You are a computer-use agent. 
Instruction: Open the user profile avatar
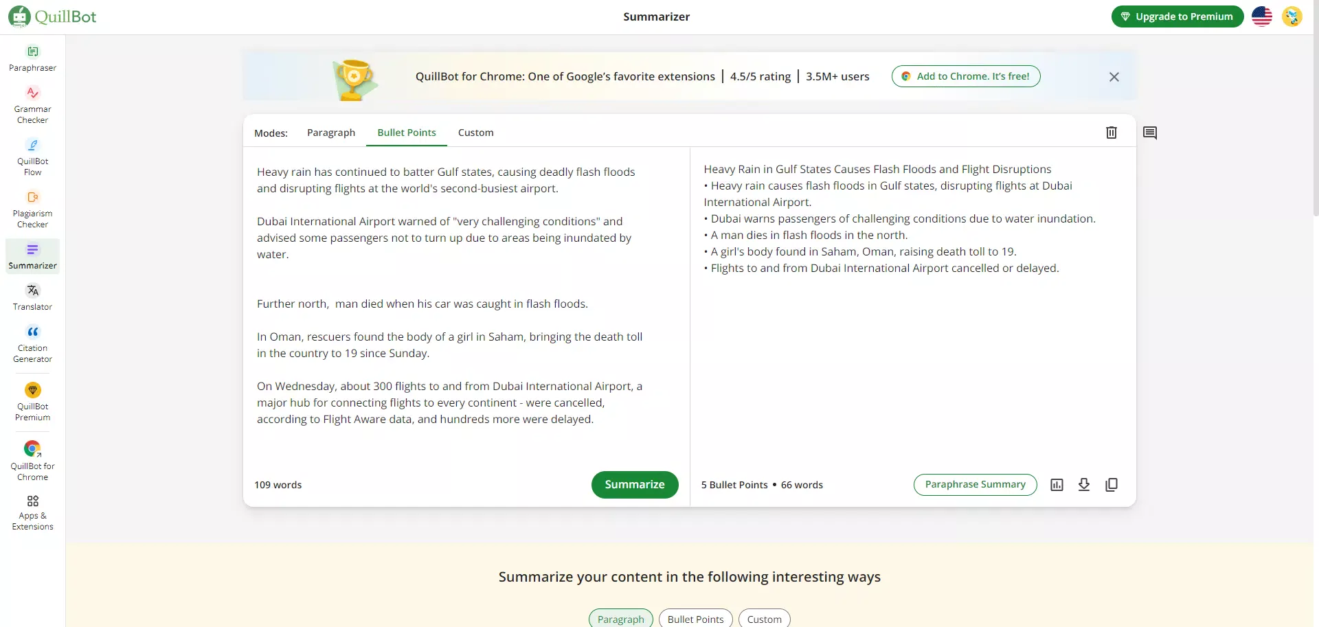click(1292, 16)
